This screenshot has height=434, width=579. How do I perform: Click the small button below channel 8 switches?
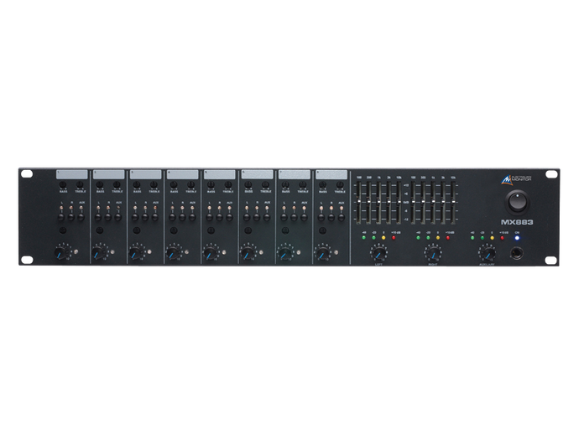point(322,230)
